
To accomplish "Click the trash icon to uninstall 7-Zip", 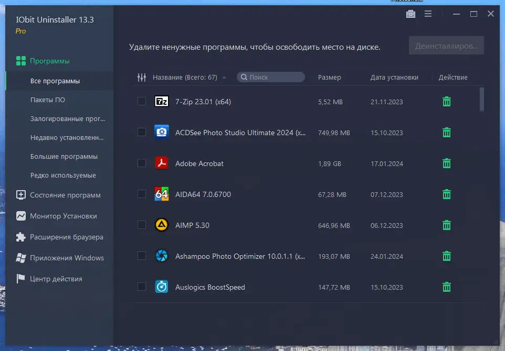I will click(446, 102).
